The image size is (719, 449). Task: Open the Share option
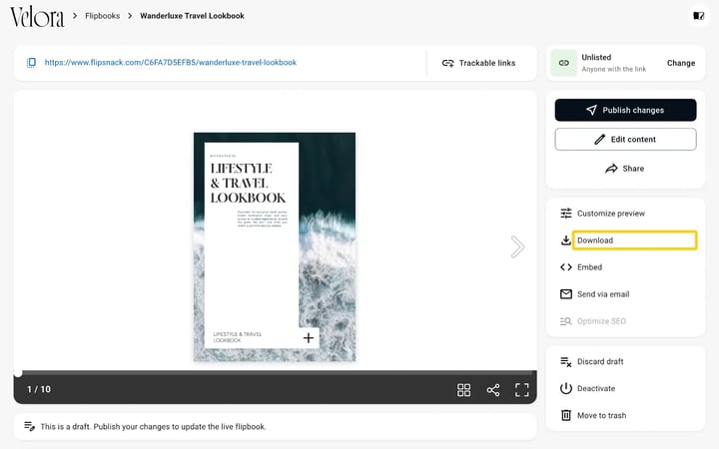(x=624, y=169)
